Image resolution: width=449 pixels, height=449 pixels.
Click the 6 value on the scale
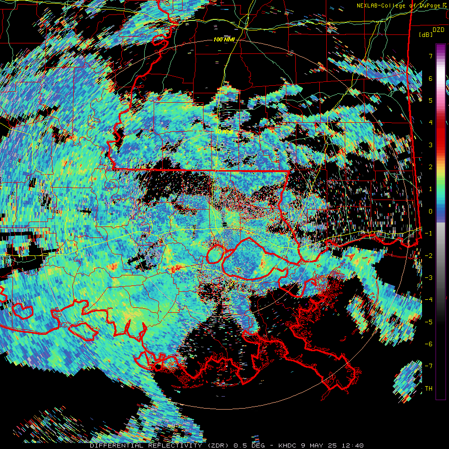[431, 78]
